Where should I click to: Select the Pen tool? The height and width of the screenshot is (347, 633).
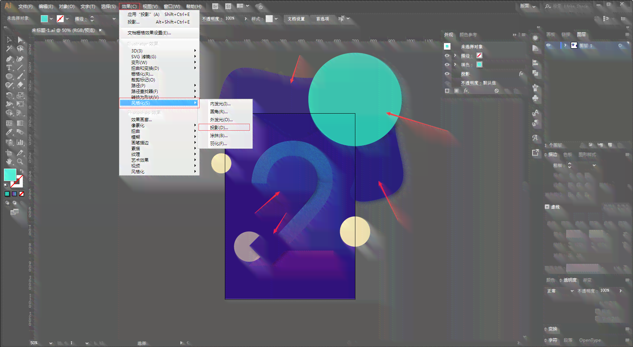point(9,58)
